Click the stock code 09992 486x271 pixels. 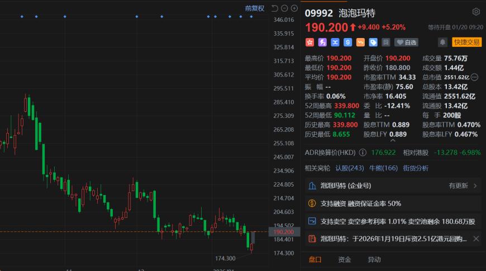click(x=318, y=13)
